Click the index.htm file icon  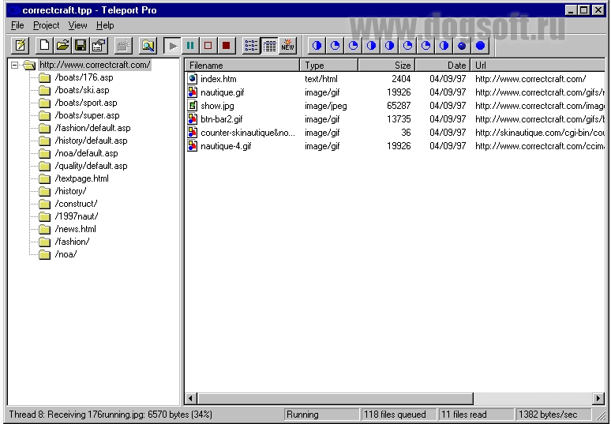[x=193, y=79]
